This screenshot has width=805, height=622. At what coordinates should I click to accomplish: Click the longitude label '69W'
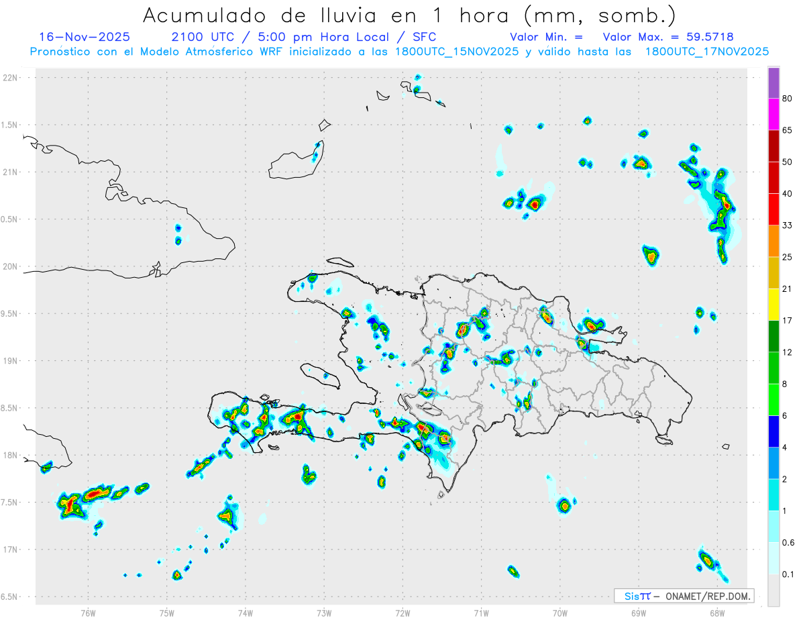point(639,613)
